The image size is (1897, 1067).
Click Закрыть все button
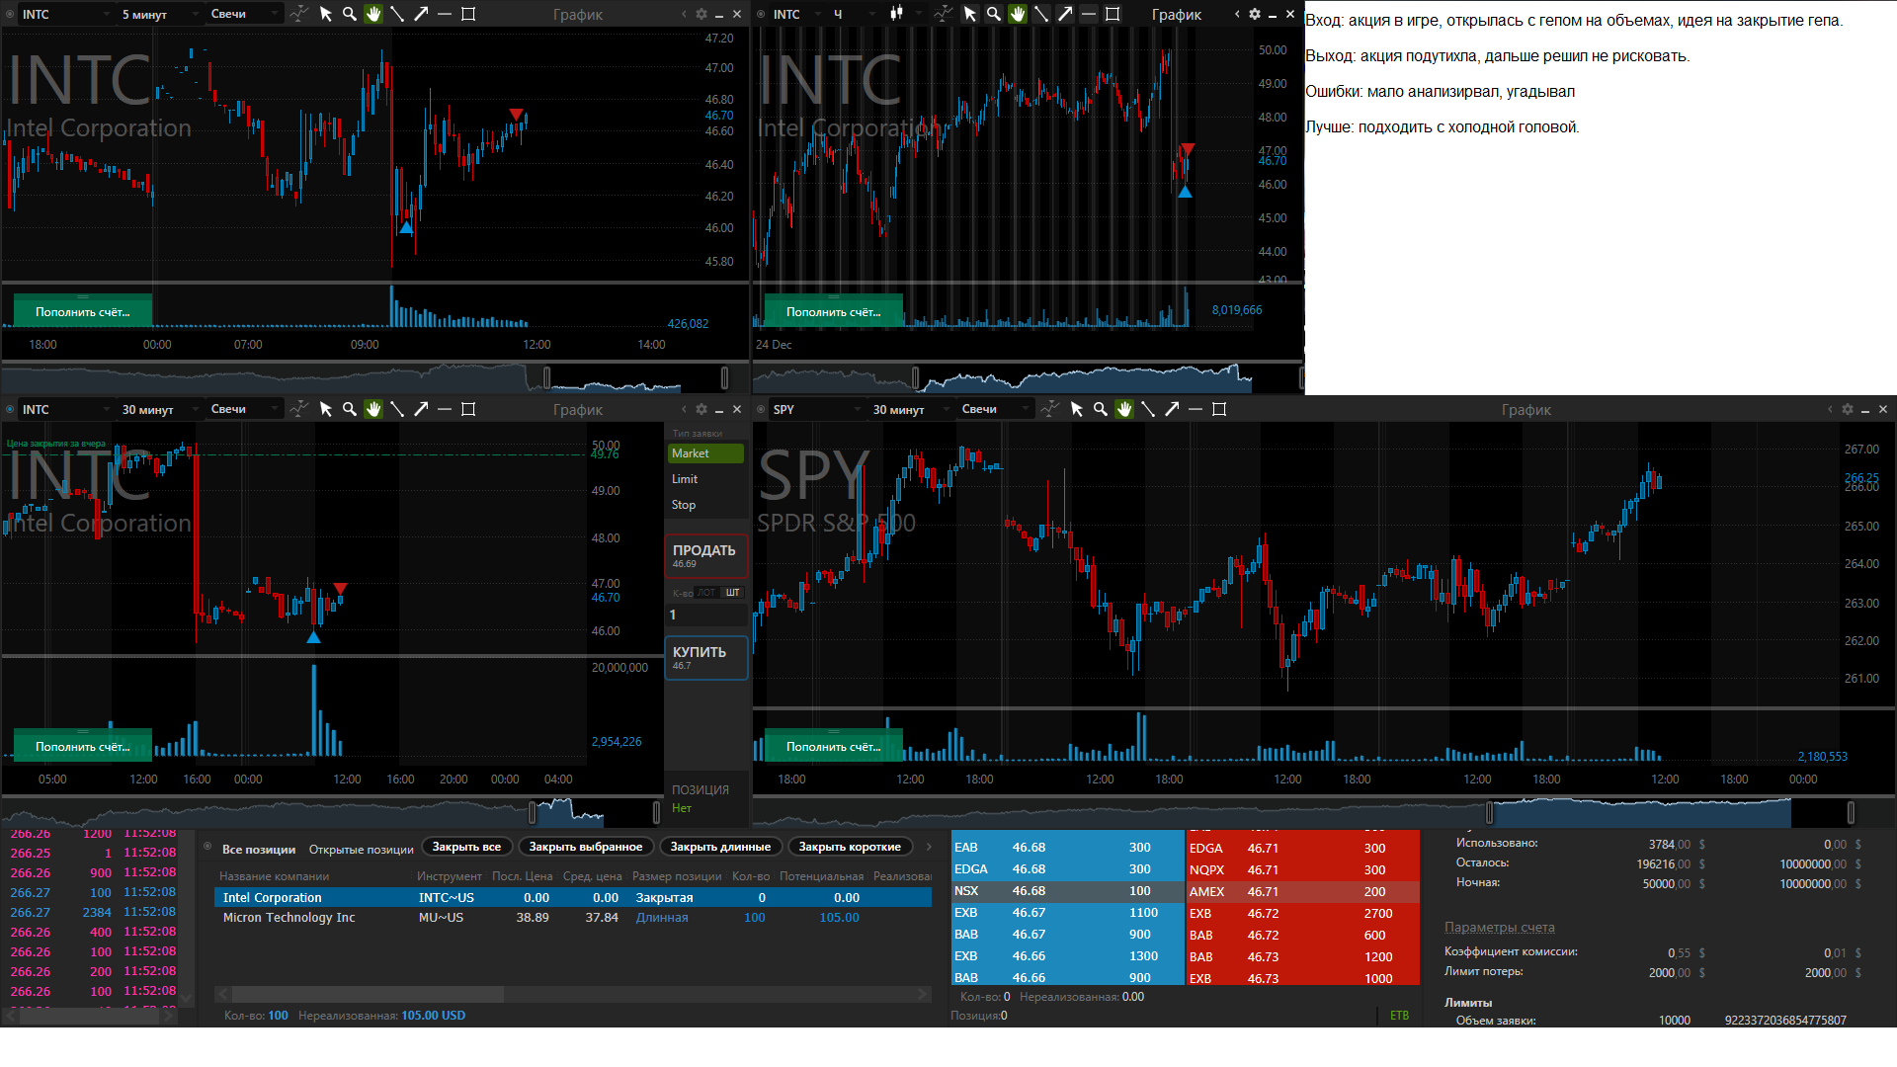[x=466, y=847]
